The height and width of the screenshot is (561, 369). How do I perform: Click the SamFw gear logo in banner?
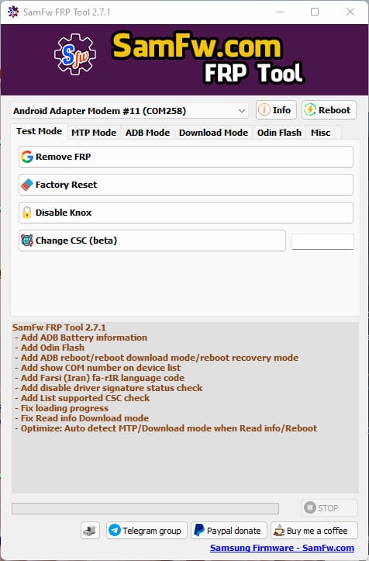coord(75,54)
